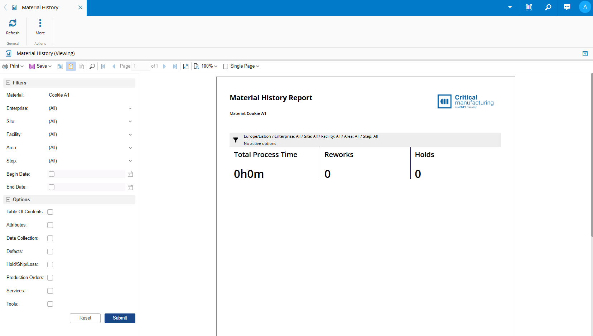The height and width of the screenshot is (336, 593).
Task: Tick the Production Orders checkbox
Action: click(50, 278)
